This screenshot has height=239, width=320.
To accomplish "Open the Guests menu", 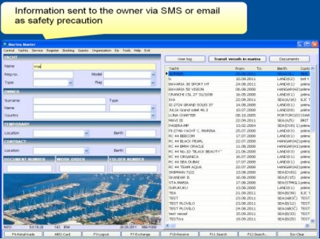I will (x=83, y=51).
